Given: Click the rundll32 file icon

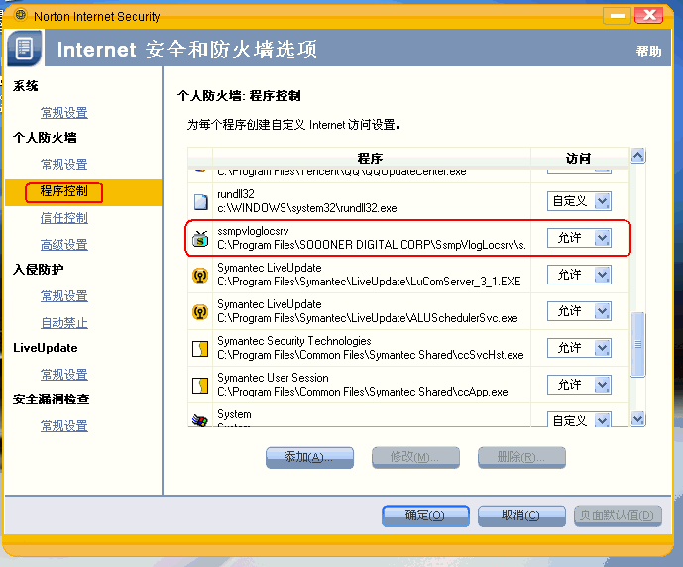Looking at the screenshot, I should [200, 201].
